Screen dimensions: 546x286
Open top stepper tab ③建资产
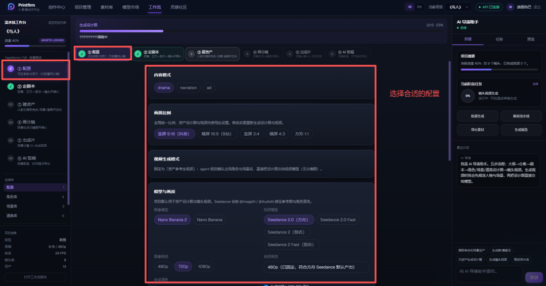[212, 54]
